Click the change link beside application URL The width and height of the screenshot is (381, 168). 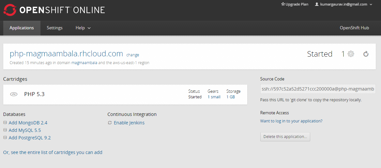click(133, 55)
